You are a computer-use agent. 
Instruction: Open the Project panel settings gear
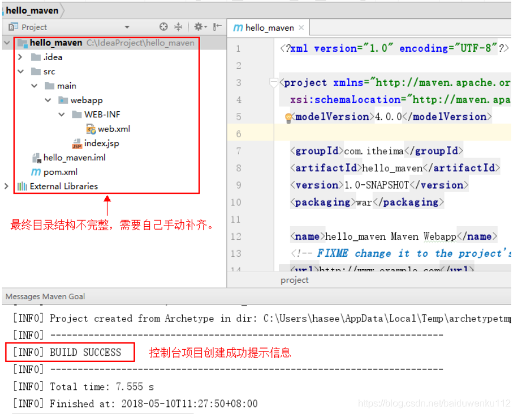tap(200, 27)
